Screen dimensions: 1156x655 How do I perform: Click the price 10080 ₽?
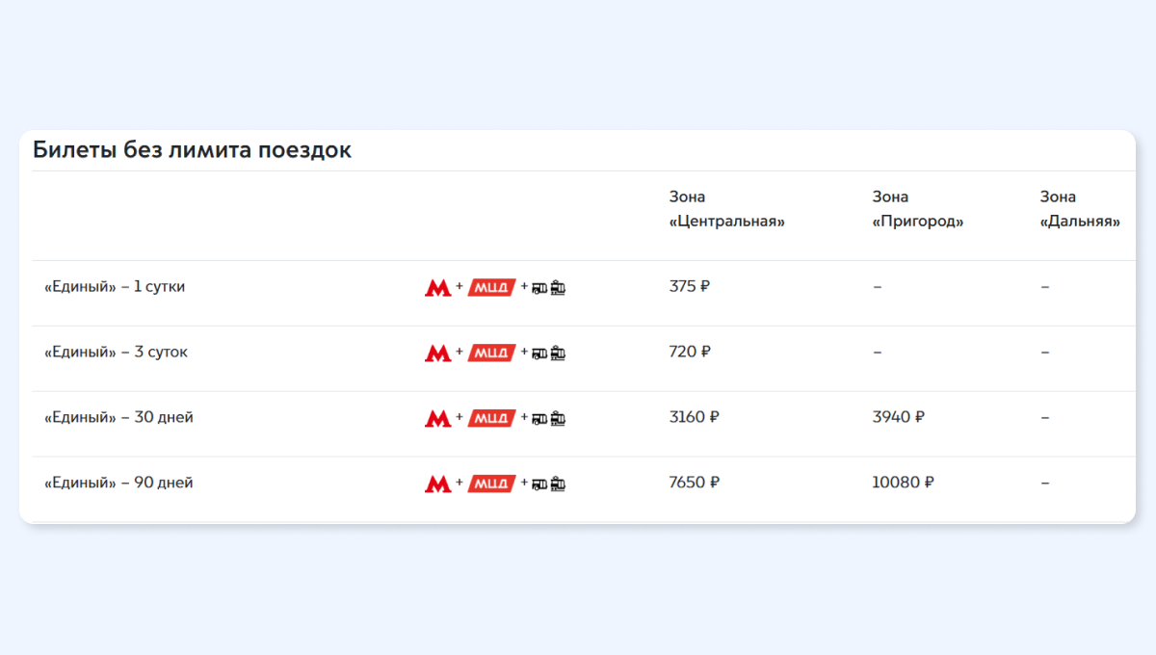pos(903,483)
